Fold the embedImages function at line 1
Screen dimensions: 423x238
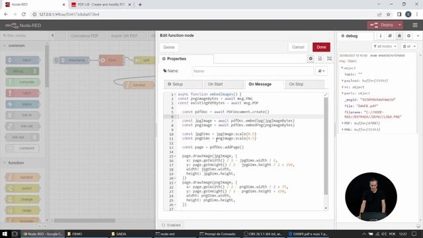pyautogui.click(x=175, y=95)
